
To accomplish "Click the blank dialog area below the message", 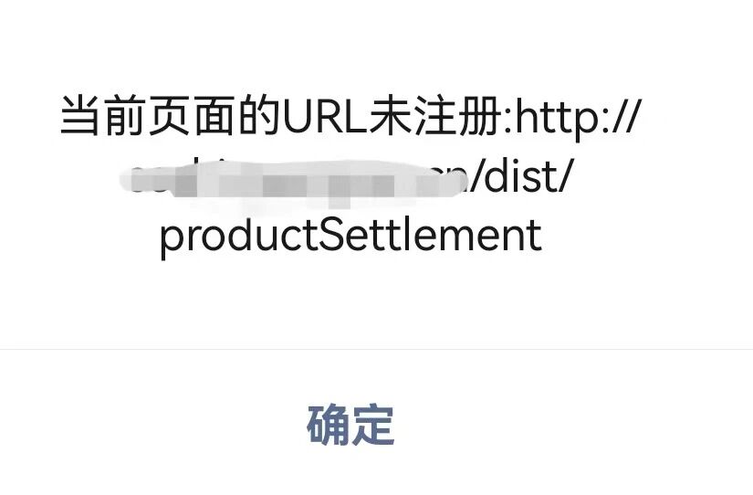I will [x=376, y=305].
